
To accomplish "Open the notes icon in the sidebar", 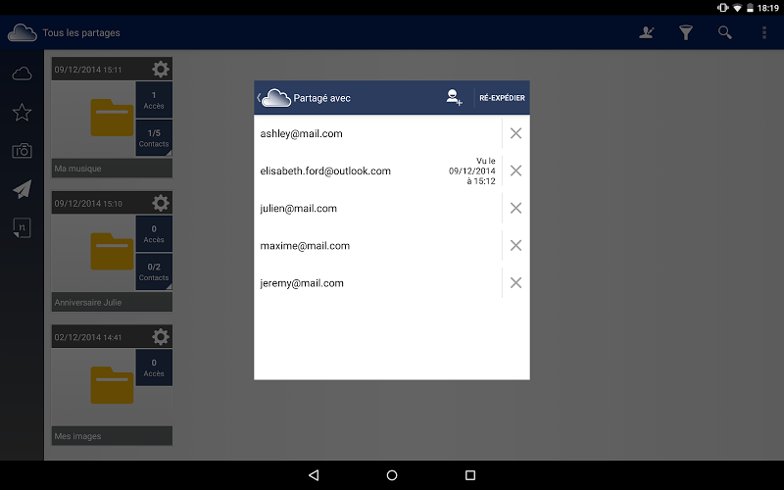I will [22, 227].
